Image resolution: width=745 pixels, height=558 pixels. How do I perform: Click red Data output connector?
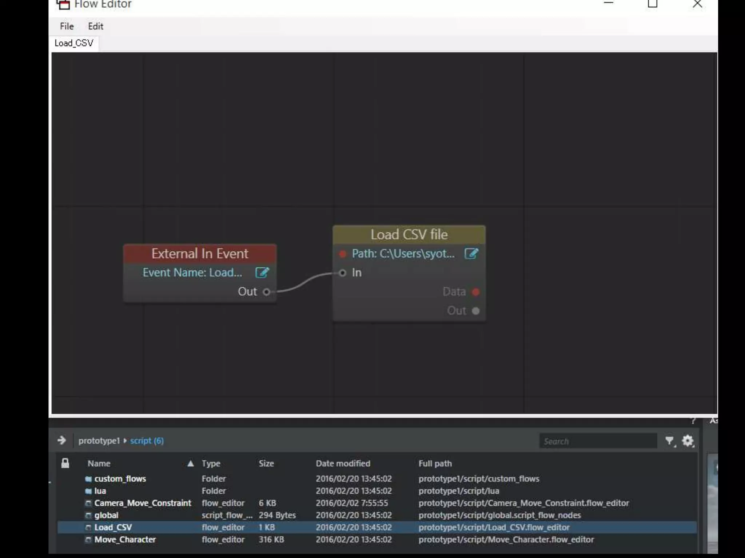[475, 292]
